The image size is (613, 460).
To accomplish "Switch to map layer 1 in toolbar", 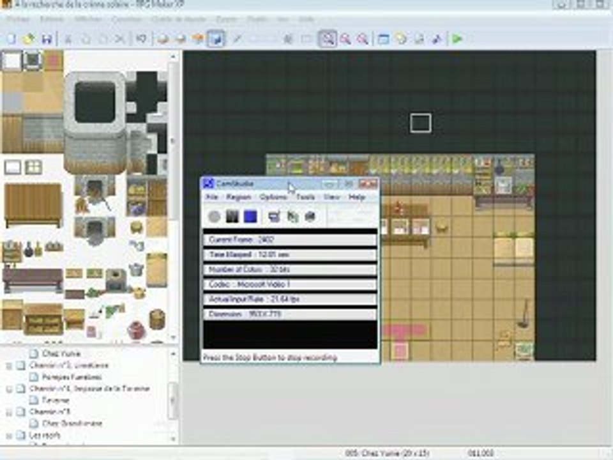I will point(163,39).
